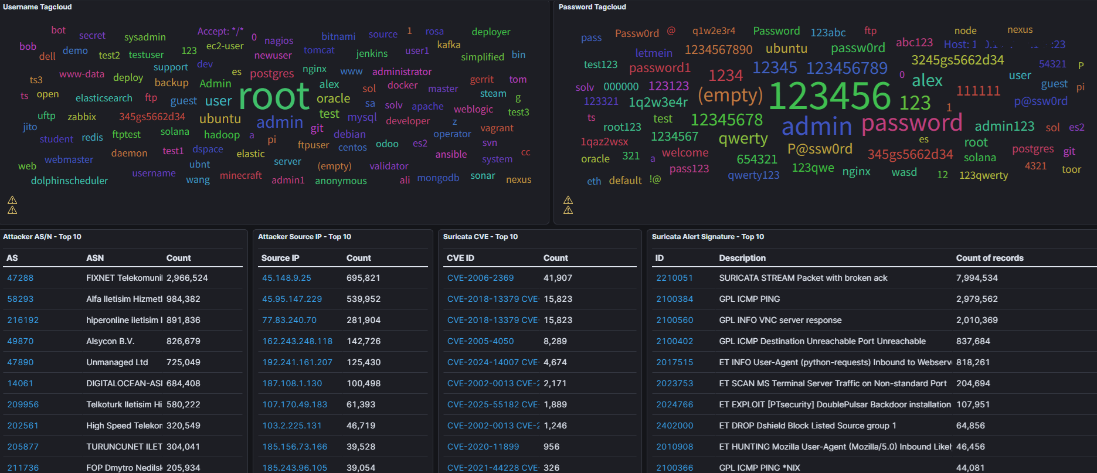Click lower warning icon in Username Tagcloud panel
The height and width of the screenshot is (473, 1097).
pyautogui.click(x=12, y=210)
